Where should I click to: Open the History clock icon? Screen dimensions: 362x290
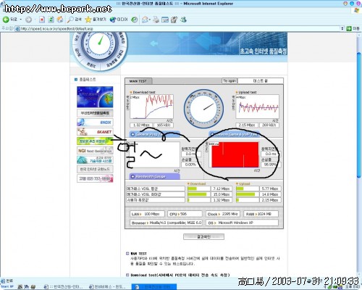point(135,20)
